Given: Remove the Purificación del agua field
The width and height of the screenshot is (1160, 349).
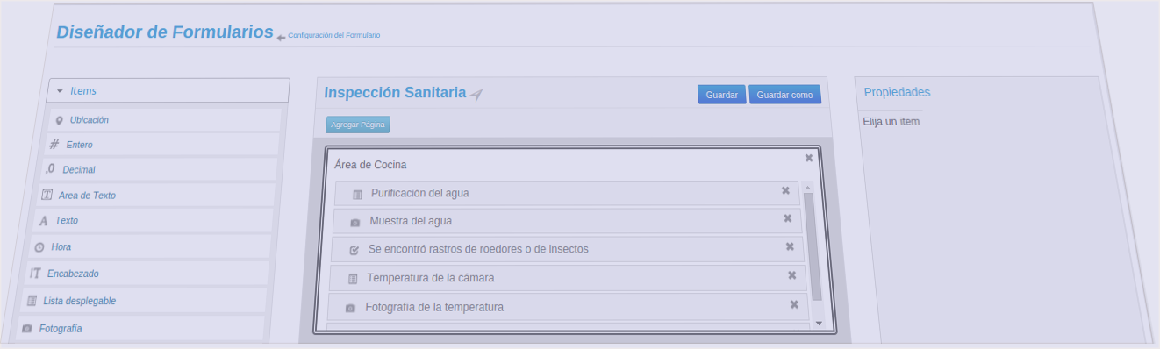Looking at the screenshot, I should [785, 190].
